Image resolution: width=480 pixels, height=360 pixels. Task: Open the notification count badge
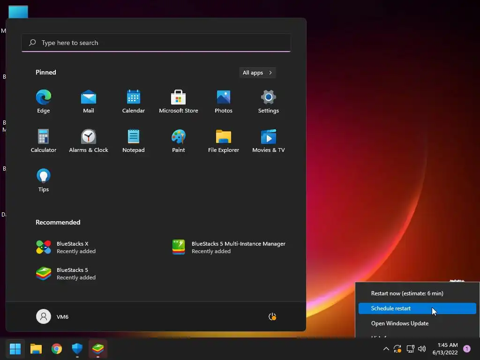pyautogui.click(x=467, y=349)
